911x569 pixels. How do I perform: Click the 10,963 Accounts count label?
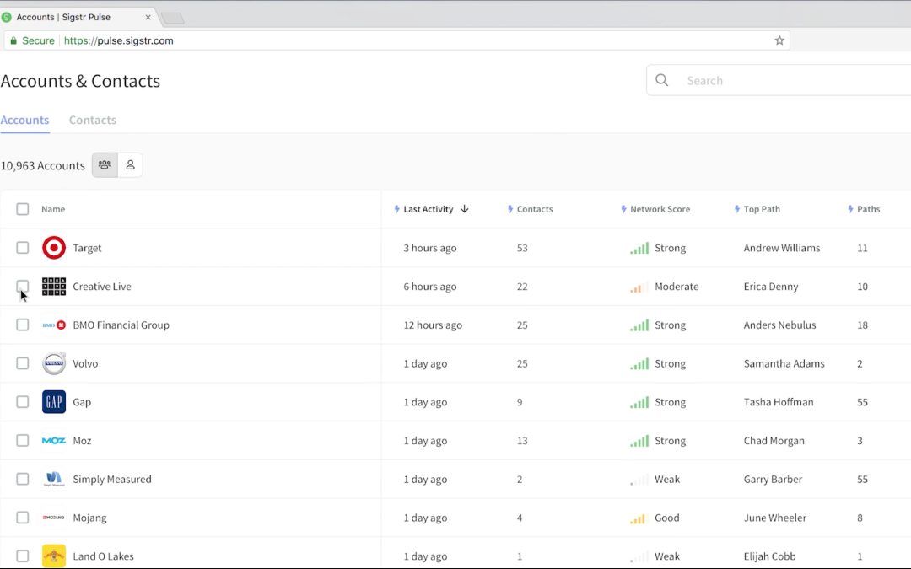pos(42,165)
